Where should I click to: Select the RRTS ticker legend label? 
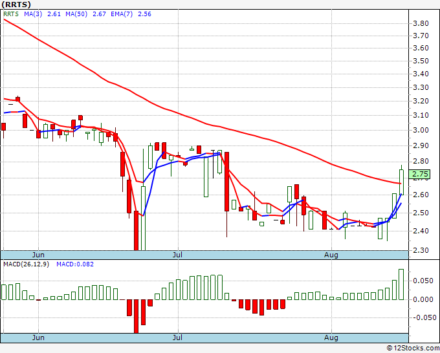click(x=11, y=14)
